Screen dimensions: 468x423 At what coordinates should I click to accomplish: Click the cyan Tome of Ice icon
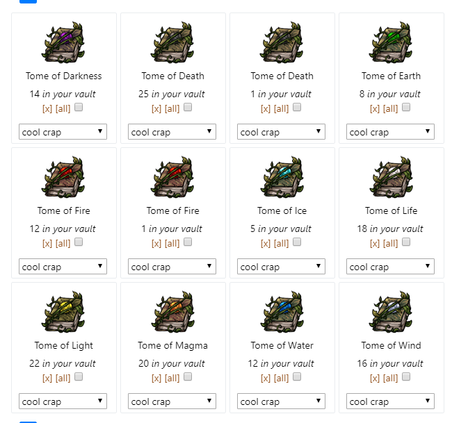tap(282, 177)
